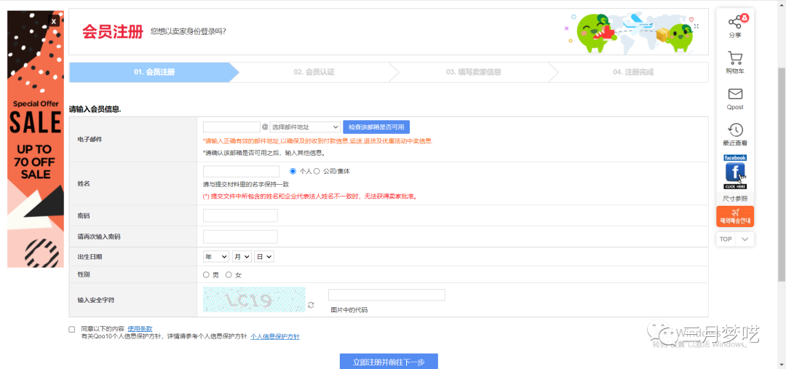Click 检查该邮箱是否可用 button
Viewport: 786px width, 369px height.
click(x=376, y=127)
